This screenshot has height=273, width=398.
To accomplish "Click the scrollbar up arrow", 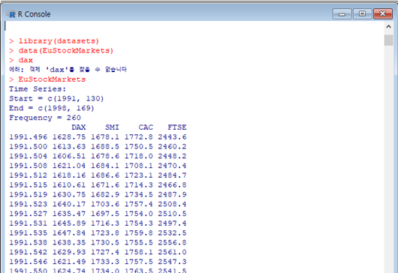I will point(388,26).
